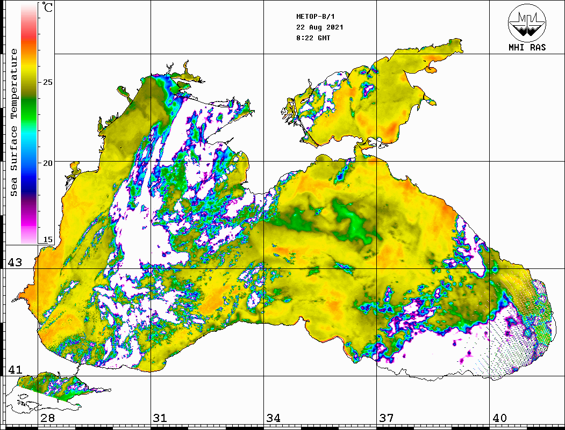Click the latitude 41 label
The height and width of the screenshot is (430, 565).
(15, 370)
